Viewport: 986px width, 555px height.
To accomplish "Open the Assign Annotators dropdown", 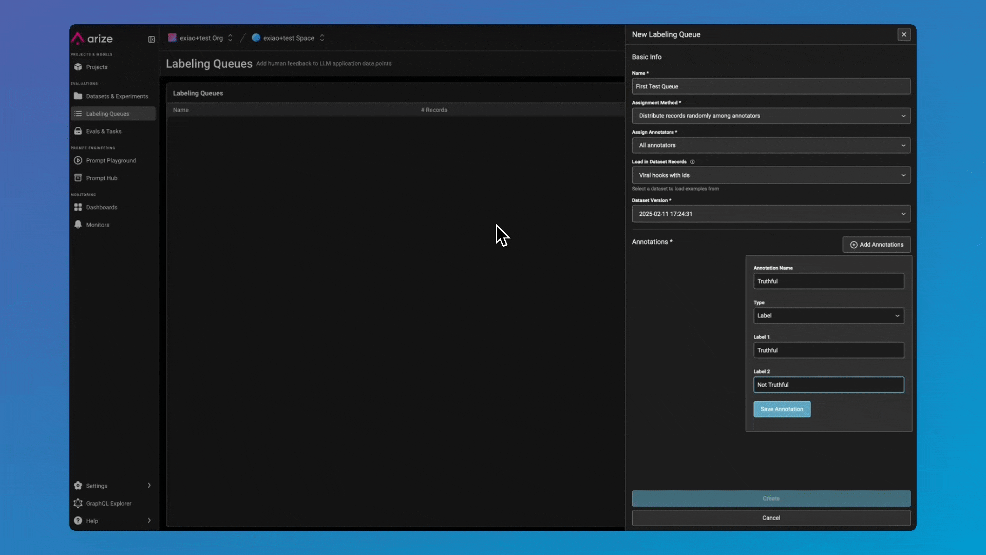I will tap(771, 145).
